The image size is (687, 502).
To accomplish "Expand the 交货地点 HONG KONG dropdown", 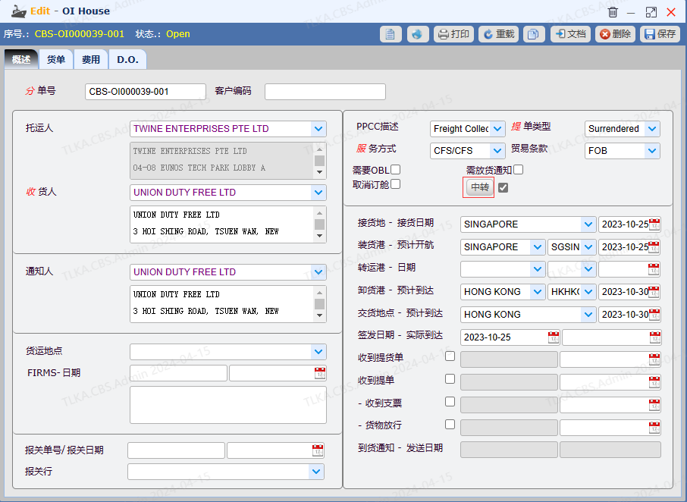I will click(588, 315).
